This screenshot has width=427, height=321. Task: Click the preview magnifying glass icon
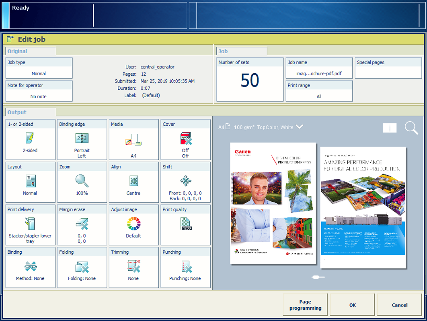click(x=411, y=128)
